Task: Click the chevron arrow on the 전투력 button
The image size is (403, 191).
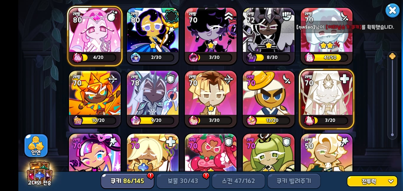Action: (x=391, y=181)
